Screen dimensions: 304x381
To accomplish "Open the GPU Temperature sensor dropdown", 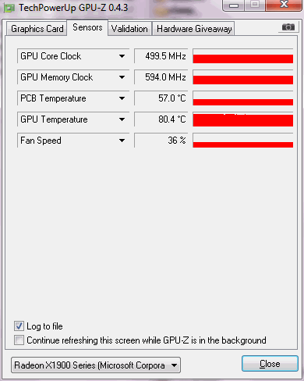I will 122,119.
